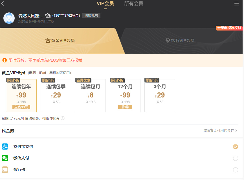Click the 限时5折 tag on 连续包季
This screenshot has width=244, height=180.
tap(48, 80)
